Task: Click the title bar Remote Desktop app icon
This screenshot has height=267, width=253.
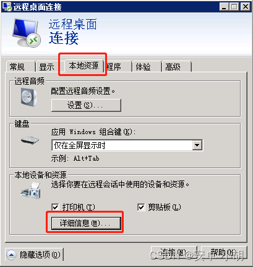Action: coord(7,7)
